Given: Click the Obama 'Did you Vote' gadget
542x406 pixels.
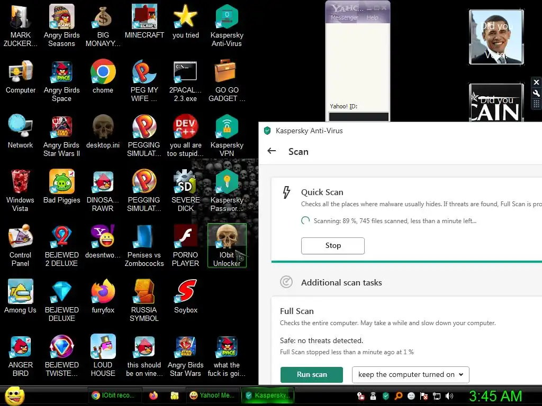Looking at the screenshot, I should pyautogui.click(x=496, y=37).
